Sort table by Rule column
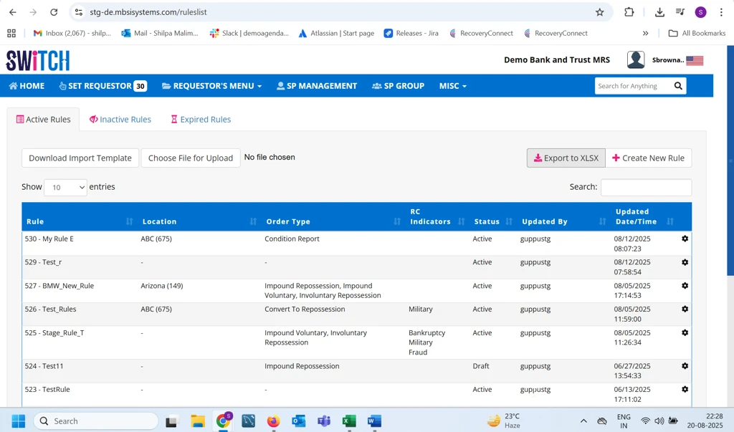Screen dimensions: 734x432 [x=129, y=221]
